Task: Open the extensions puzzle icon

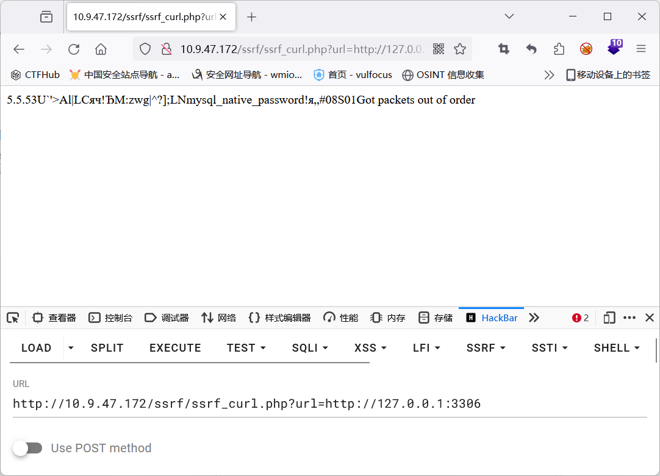Action: [559, 49]
